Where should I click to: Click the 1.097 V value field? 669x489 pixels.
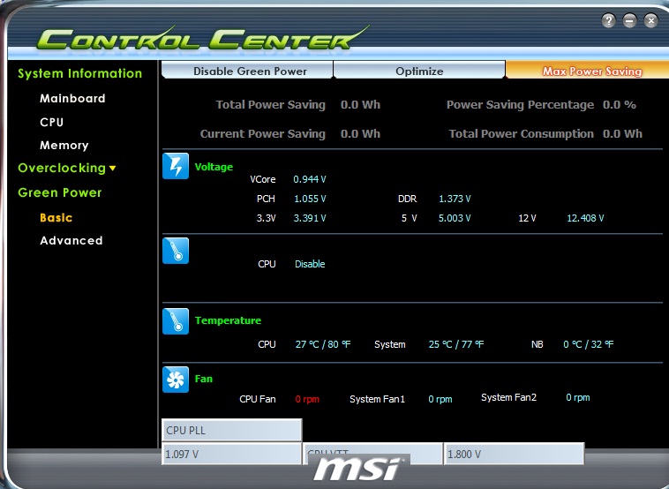tap(231, 454)
